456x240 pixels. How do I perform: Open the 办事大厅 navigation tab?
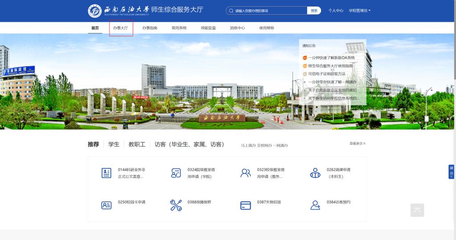(x=120, y=28)
